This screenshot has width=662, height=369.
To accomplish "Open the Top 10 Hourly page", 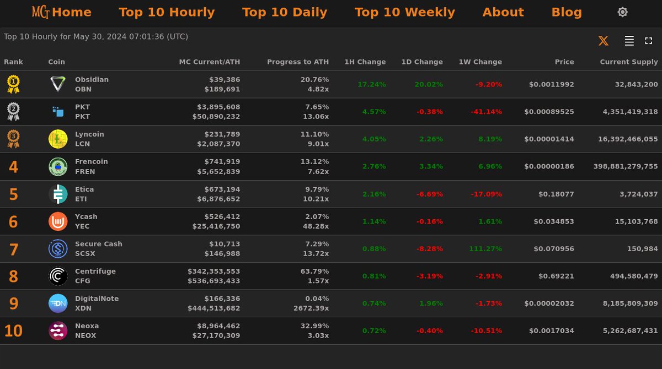I will point(167,12).
